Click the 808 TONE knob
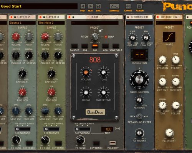Screen dimensions: 192x153 tap(104, 72)
